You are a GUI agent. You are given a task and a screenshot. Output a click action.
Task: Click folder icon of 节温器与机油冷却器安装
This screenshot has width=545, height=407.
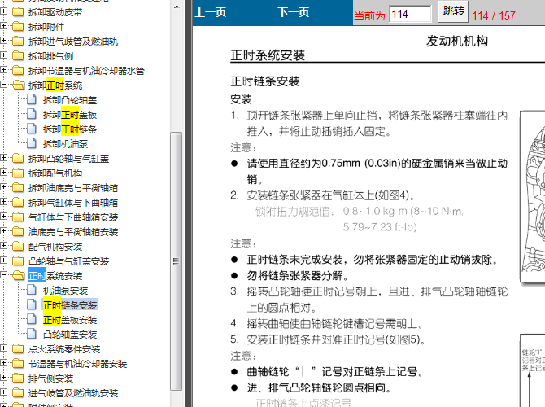[x=18, y=364]
